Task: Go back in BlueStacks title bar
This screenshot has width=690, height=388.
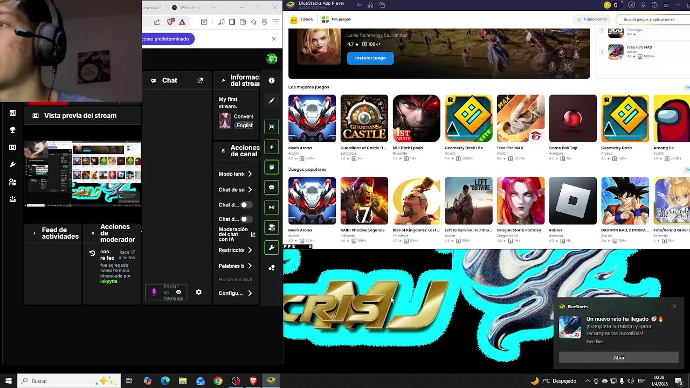Action: tap(359, 5)
